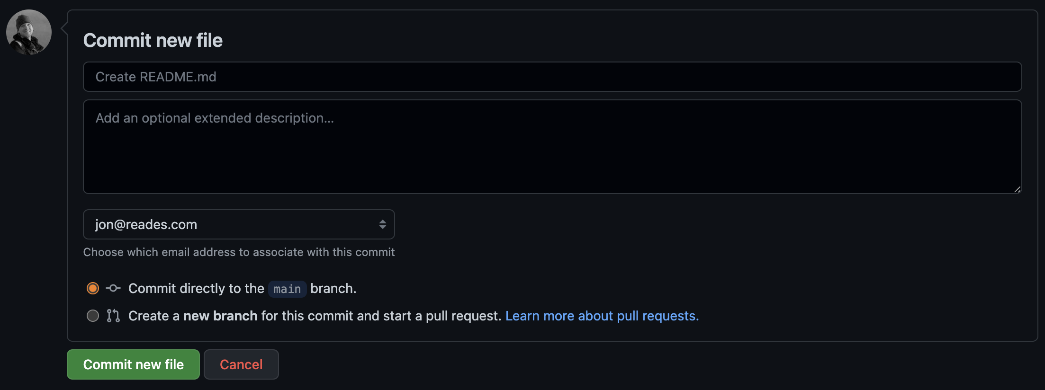Click the pull request icon beside 'Create a new branch'

coord(113,316)
